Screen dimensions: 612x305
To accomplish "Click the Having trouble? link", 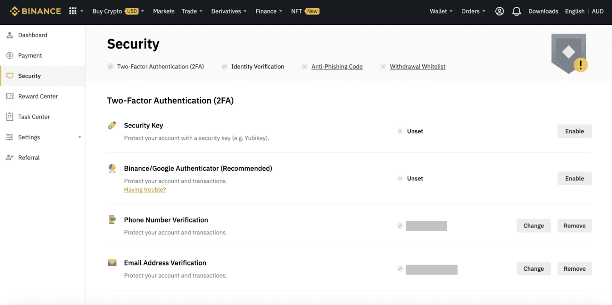I will pos(145,190).
